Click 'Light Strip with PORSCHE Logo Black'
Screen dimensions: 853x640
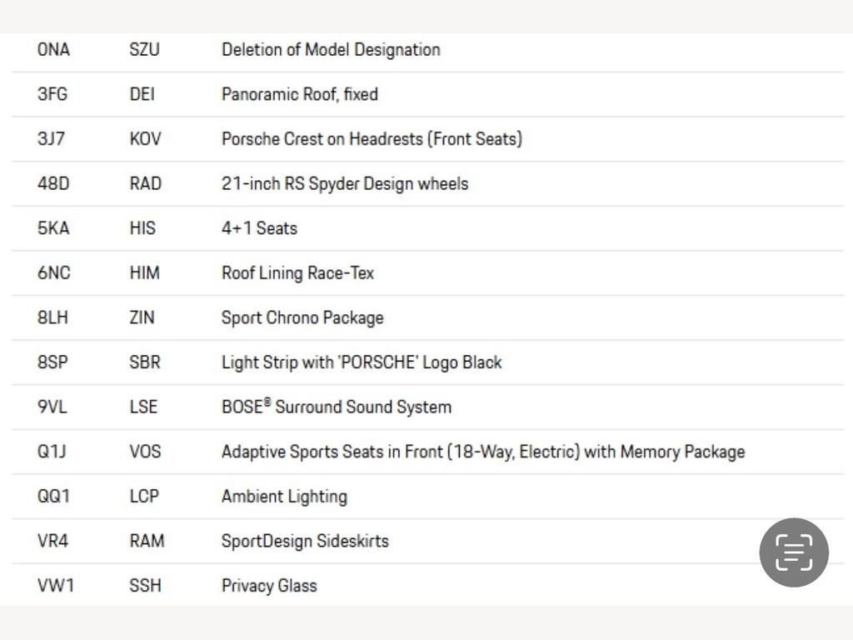click(x=362, y=362)
